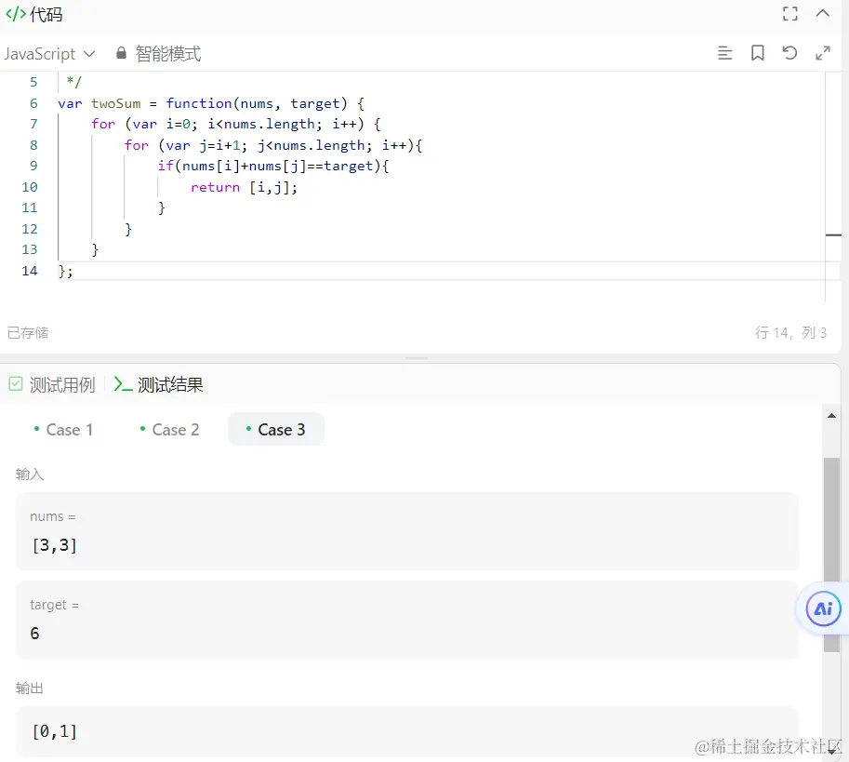
Task: Click the terminal prompt icon by 测试结果
Action: 123,384
